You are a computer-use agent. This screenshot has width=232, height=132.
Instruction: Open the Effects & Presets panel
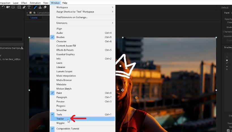(x=83, y=50)
